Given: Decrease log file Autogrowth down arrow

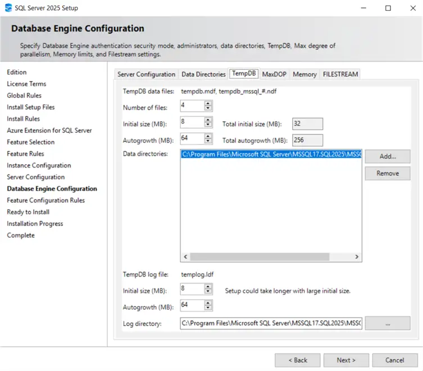Looking at the screenshot, I should click(208, 308).
